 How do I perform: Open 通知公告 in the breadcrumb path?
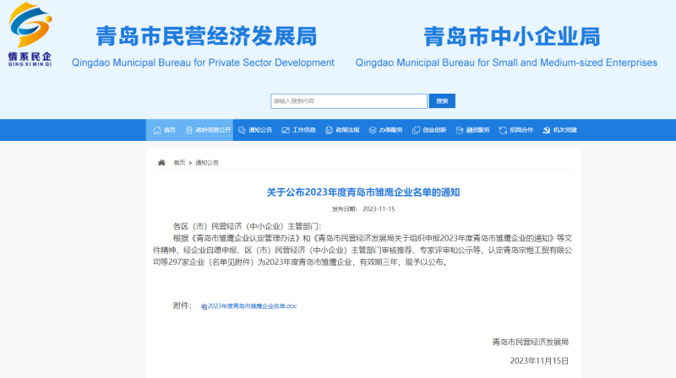[207, 162]
